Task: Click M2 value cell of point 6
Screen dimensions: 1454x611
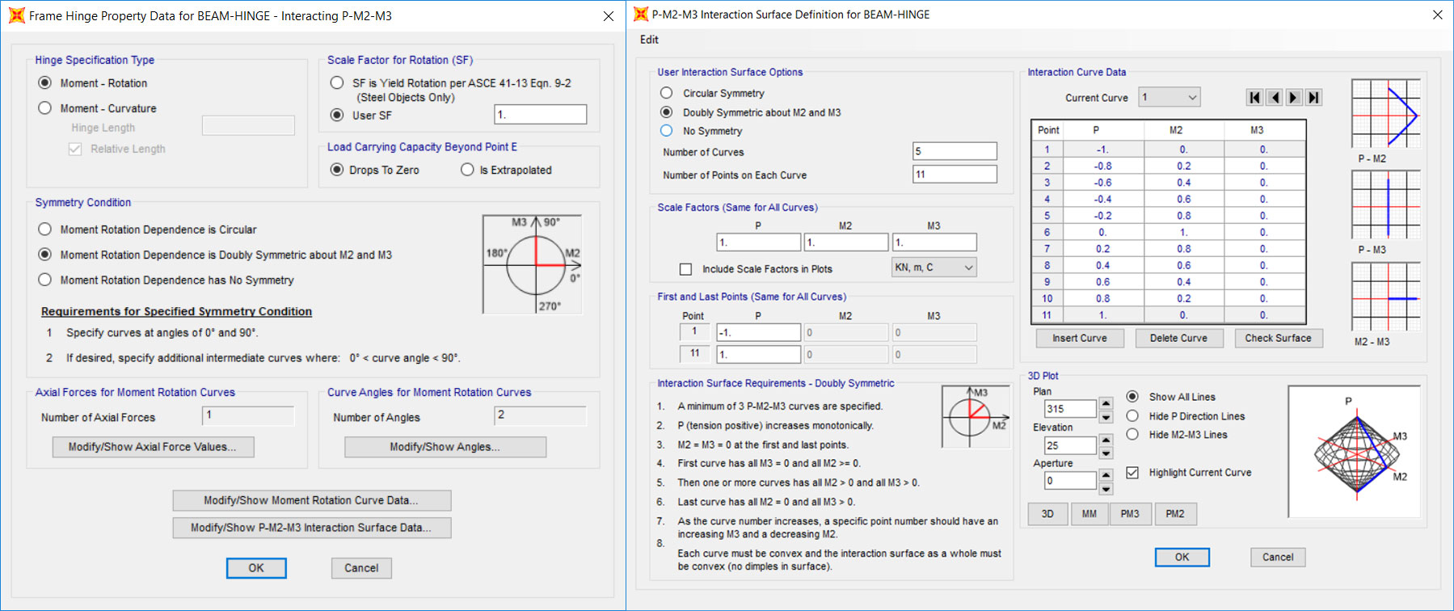Action: coord(1184,233)
